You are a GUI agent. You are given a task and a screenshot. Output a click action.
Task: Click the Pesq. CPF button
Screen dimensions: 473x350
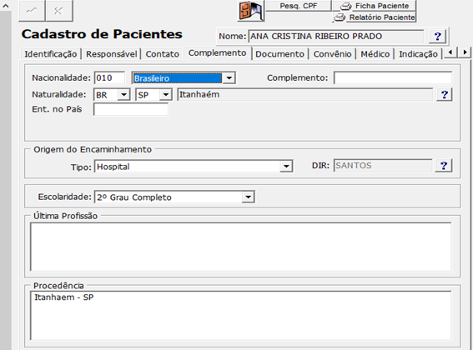click(299, 6)
